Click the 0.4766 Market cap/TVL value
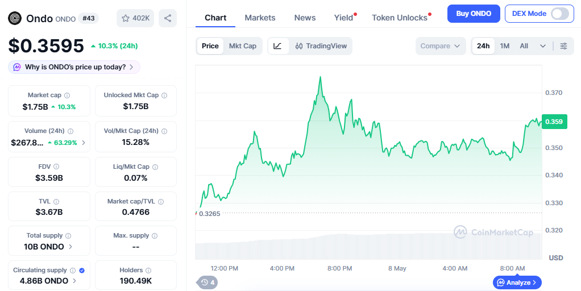Viewport: 581px width, 291px height. click(x=136, y=212)
